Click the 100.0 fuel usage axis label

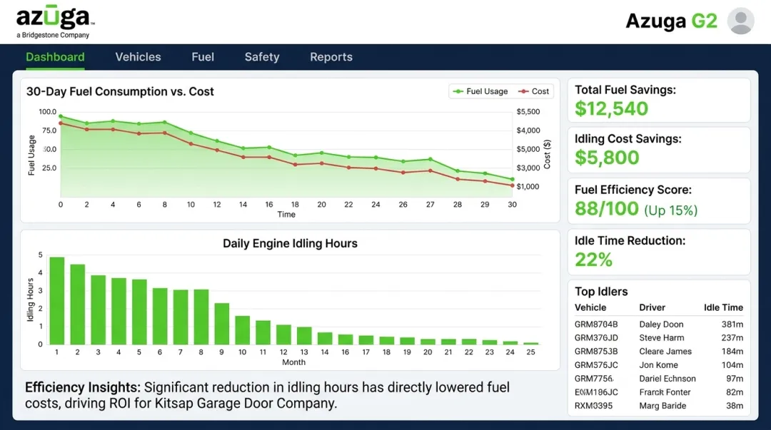[x=48, y=111]
